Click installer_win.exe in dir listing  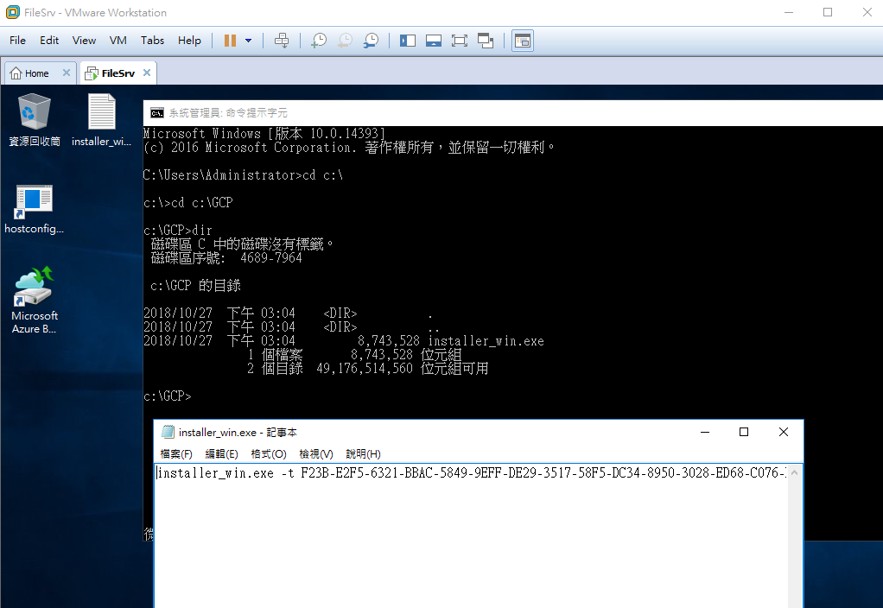point(486,341)
